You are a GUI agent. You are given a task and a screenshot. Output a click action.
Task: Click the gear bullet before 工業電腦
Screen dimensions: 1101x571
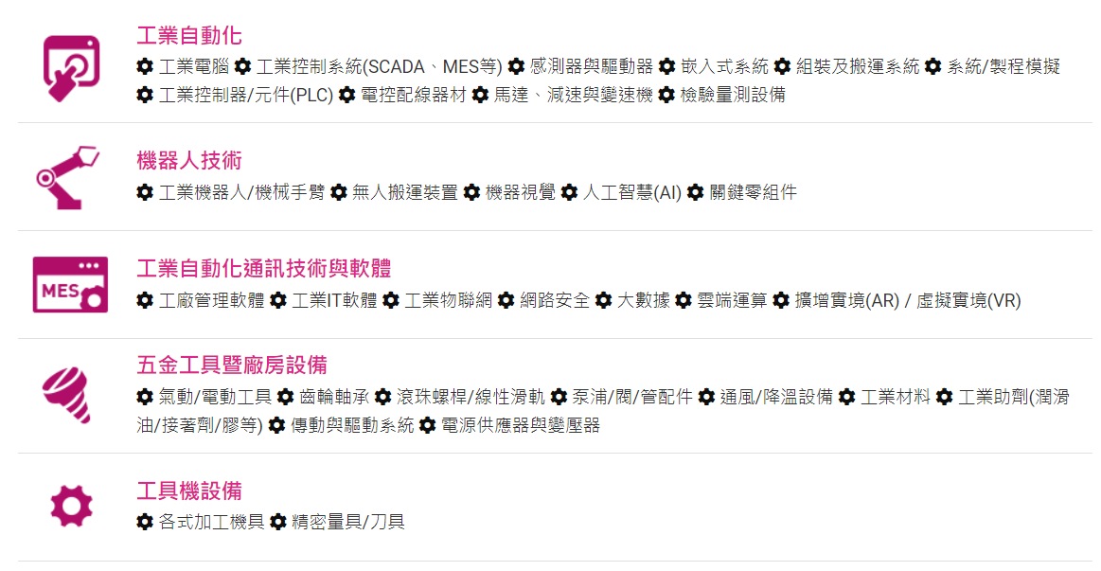(x=145, y=66)
